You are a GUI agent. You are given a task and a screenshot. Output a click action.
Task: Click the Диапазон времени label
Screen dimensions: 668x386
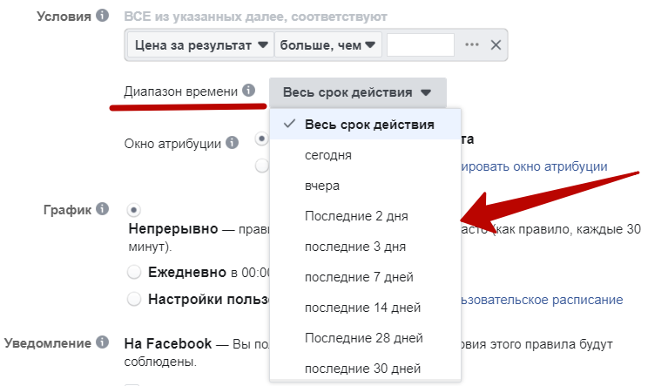pos(180,91)
